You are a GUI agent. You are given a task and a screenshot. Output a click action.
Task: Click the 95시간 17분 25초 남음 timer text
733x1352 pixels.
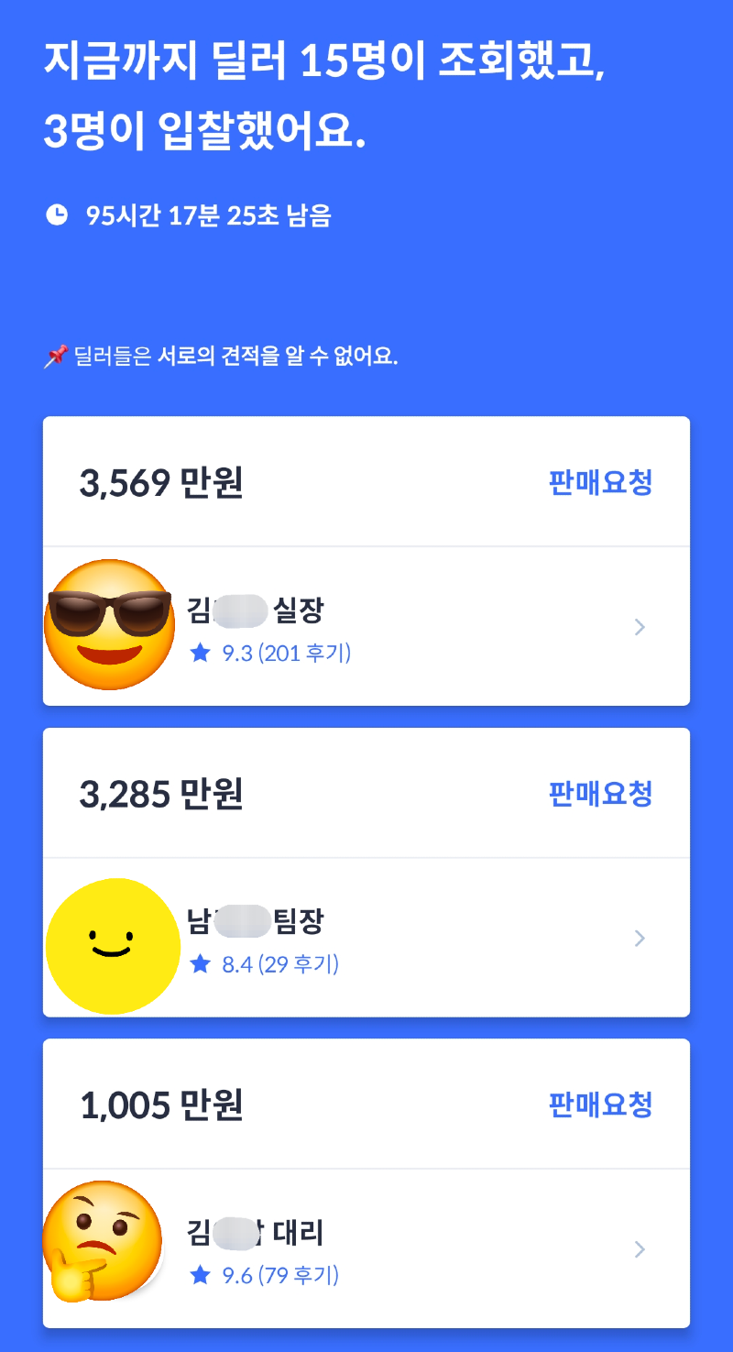[x=209, y=216]
